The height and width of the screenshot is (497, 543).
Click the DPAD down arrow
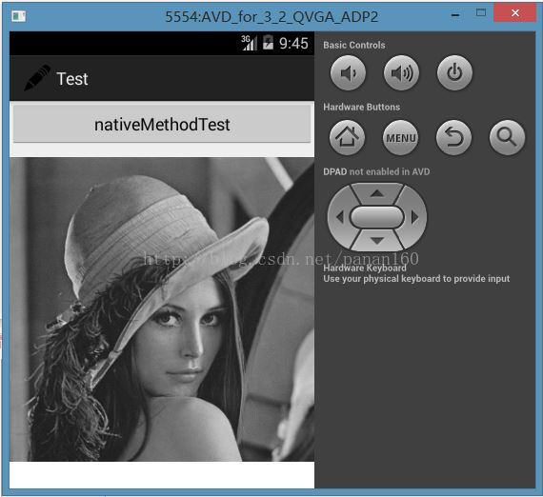coord(377,240)
